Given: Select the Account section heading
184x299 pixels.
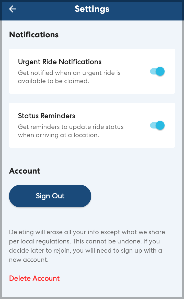Looking at the screenshot, I should pos(25,171).
